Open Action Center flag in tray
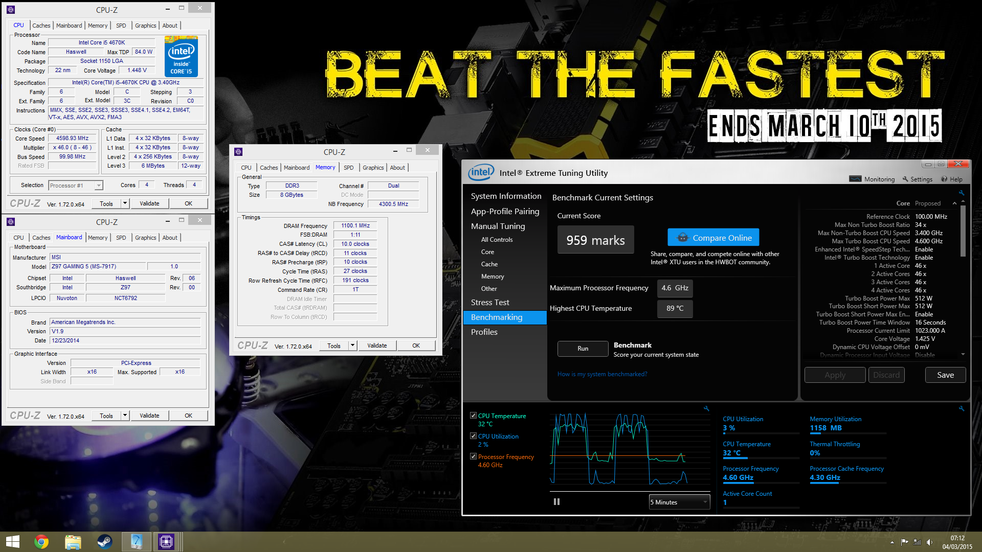 (x=904, y=542)
